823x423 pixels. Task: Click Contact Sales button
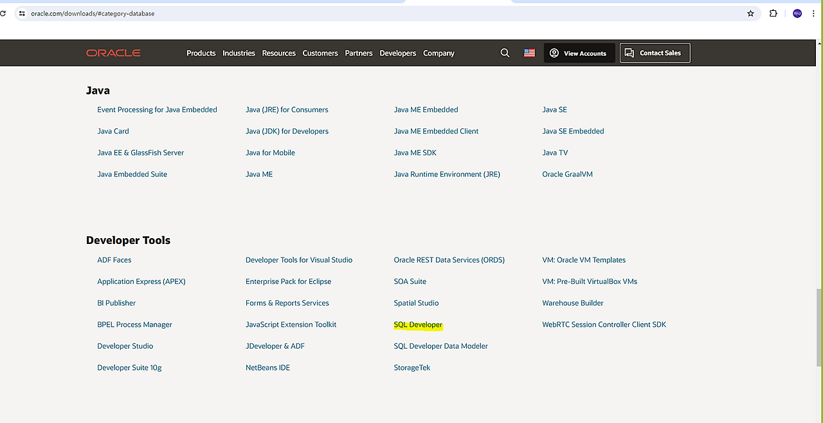click(655, 53)
